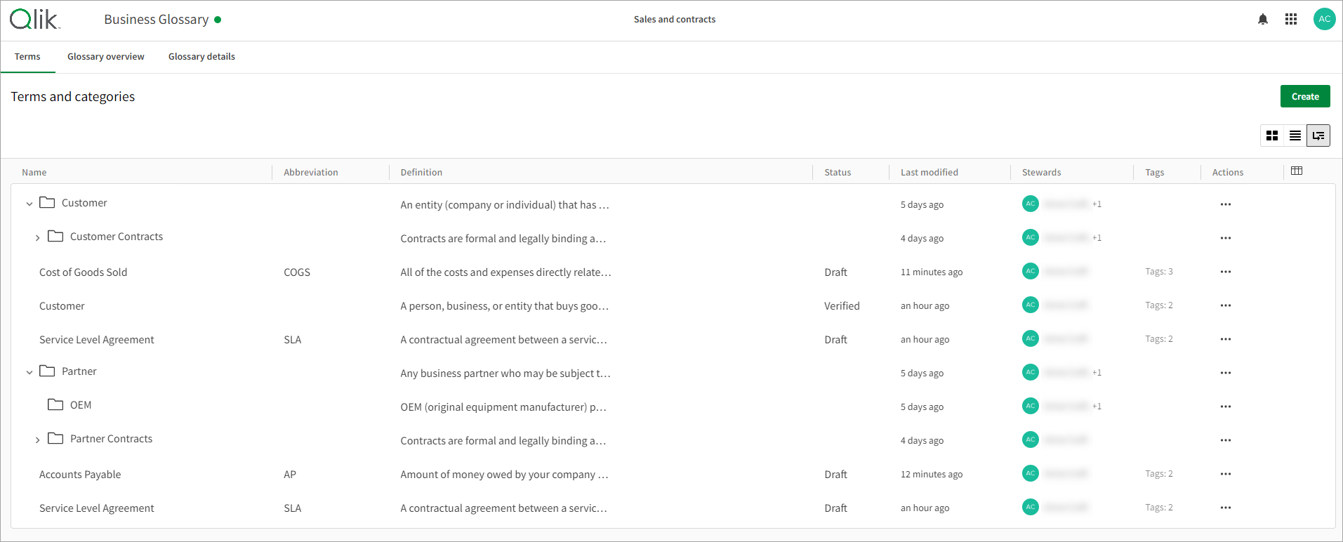The image size is (1343, 542).
Task: Collapse the Customer category
Action: point(29,204)
